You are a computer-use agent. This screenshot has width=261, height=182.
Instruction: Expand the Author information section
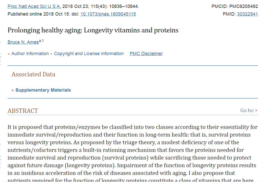tap(30, 54)
